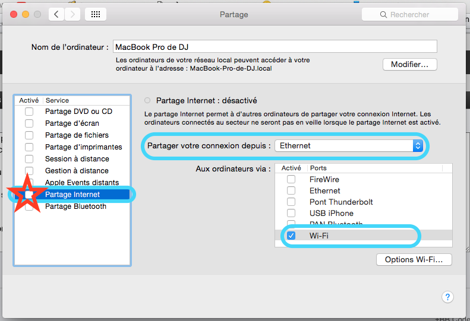
Task: Click the computer name text field
Action: 275,46
